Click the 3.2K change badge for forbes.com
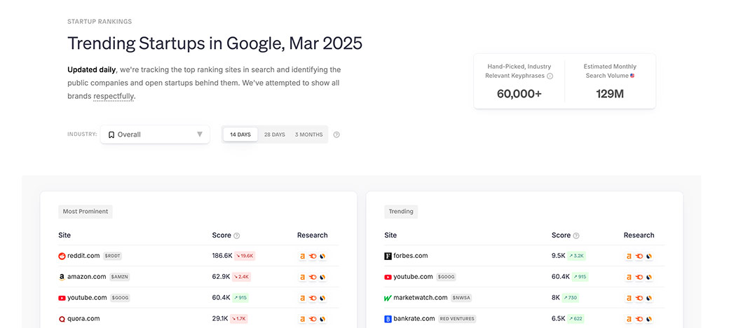 576,257
